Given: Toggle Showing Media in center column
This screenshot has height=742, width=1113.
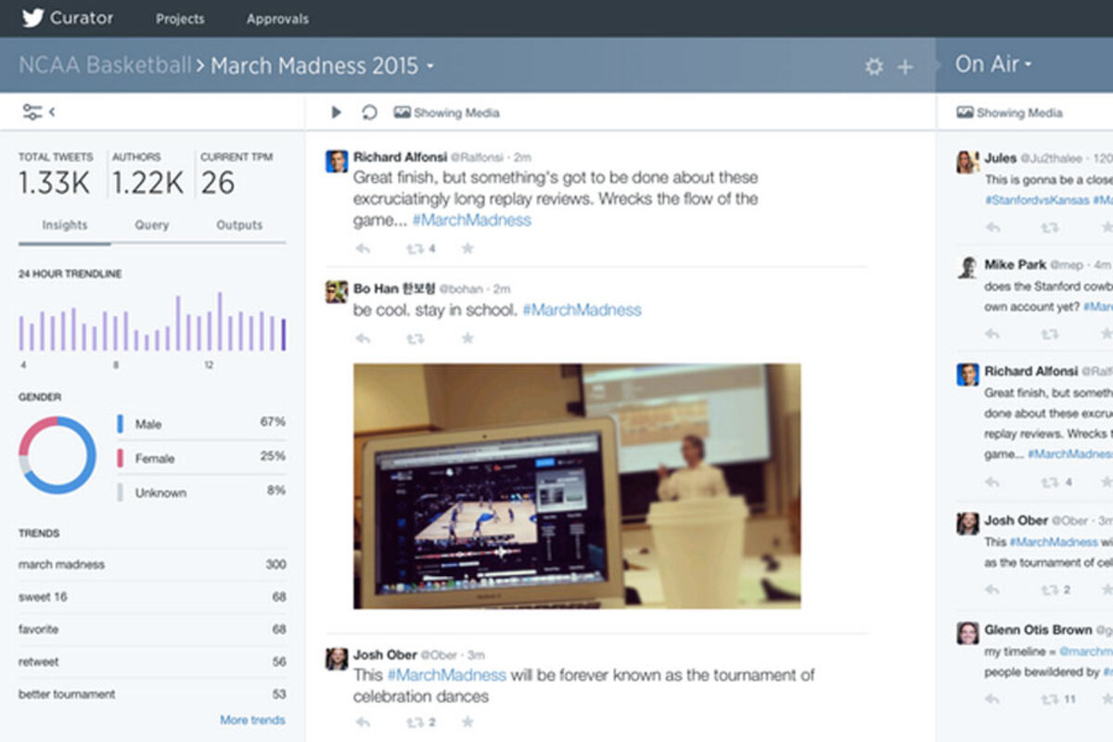Looking at the screenshot, I should [x=446, y=112].
